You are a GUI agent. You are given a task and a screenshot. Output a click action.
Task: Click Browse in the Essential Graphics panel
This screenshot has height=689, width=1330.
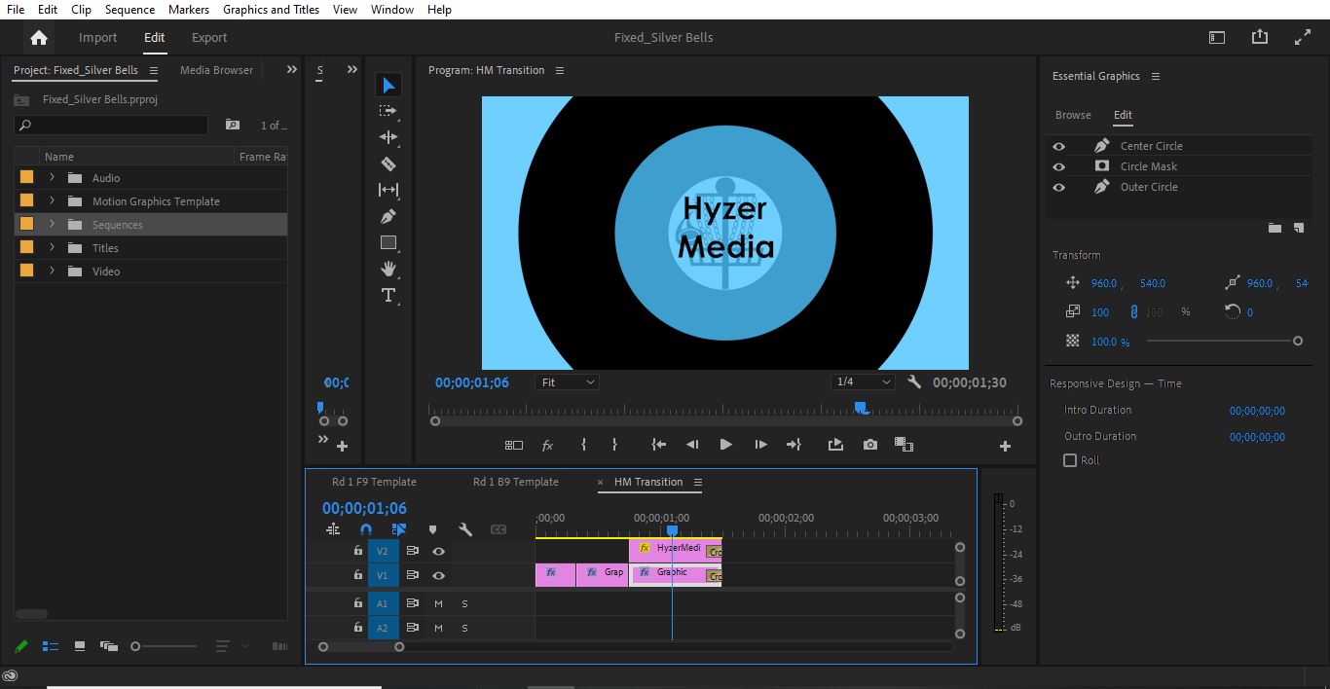(1072, 114)
